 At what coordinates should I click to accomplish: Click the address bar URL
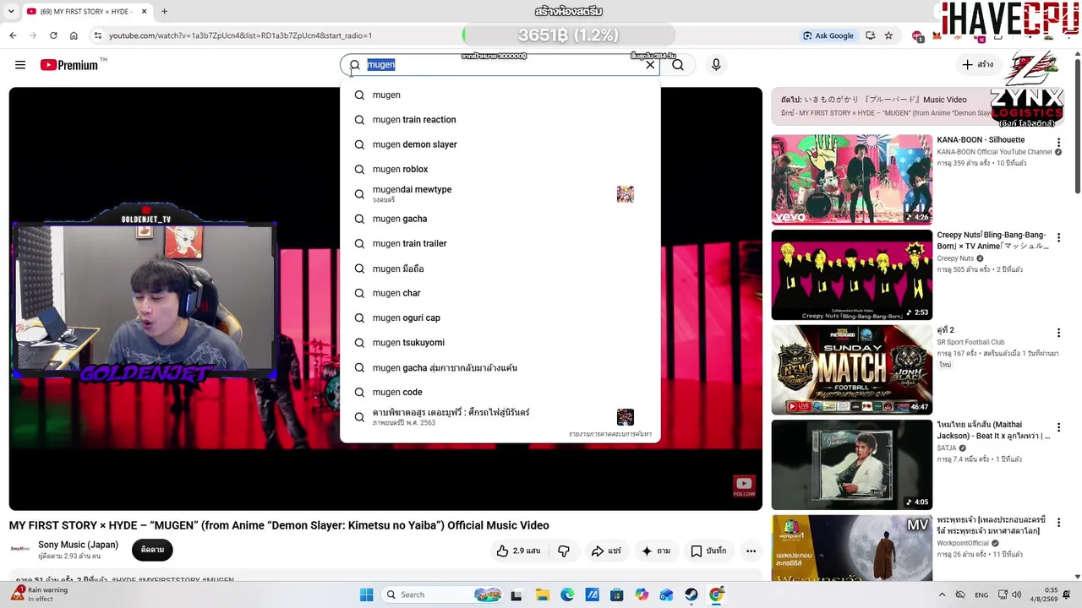click(240, 35)
